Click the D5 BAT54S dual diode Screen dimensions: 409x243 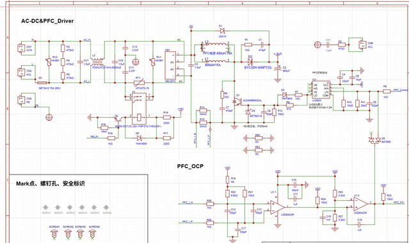click(374, 140)
